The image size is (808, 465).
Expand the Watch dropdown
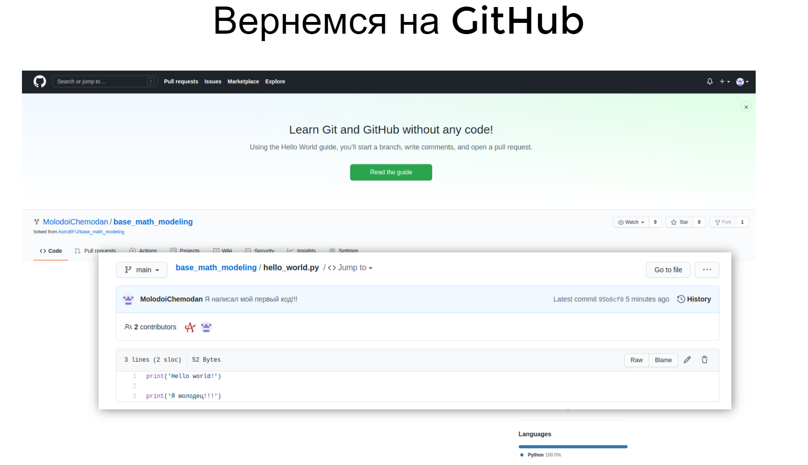(x=631, y=222)
